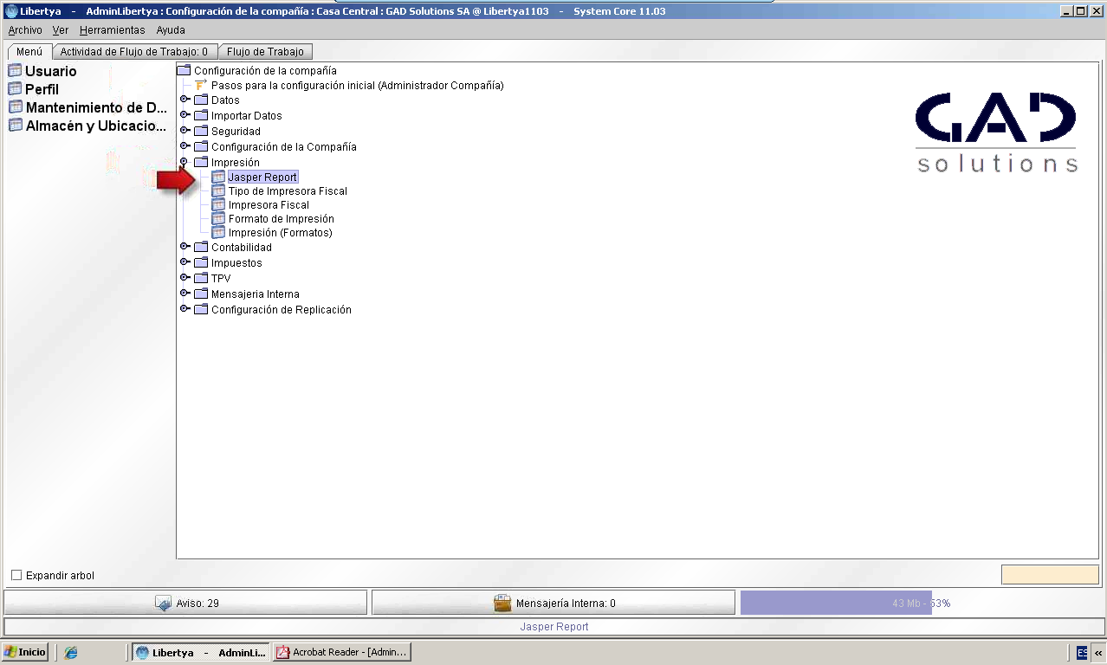The image size is (1107, 665).
Task: Click the Tipo de Impresora Fiscal icon
Action: 218,190
